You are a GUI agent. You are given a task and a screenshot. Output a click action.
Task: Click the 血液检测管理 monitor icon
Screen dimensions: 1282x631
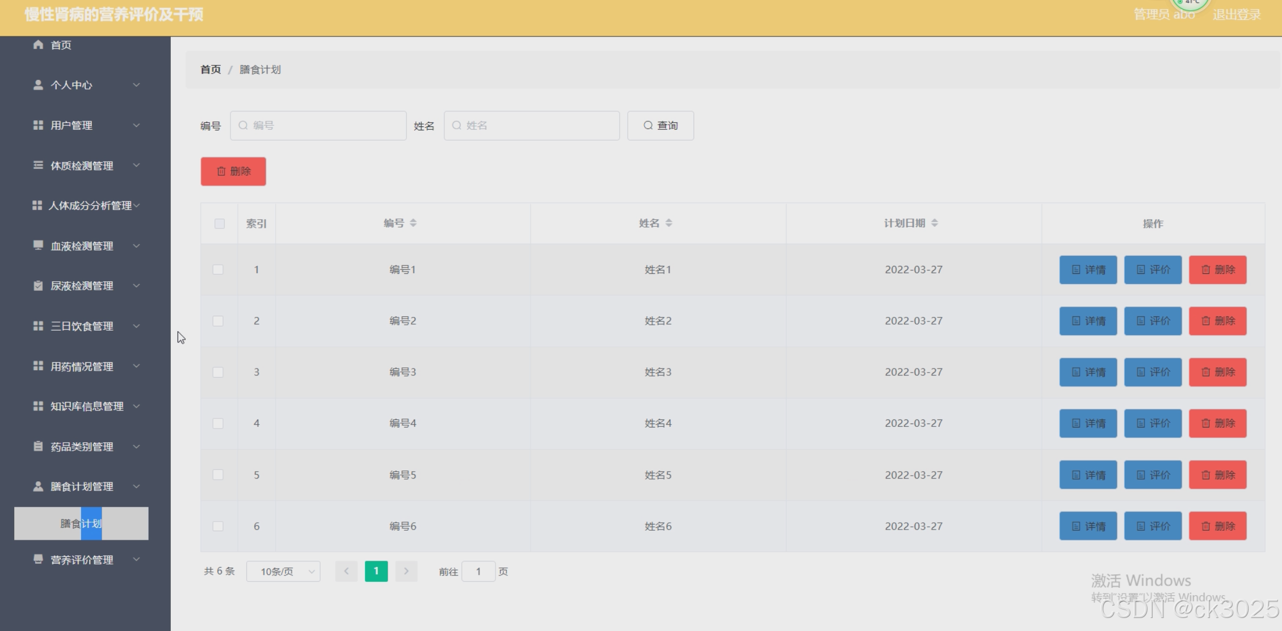coord(38,245)
